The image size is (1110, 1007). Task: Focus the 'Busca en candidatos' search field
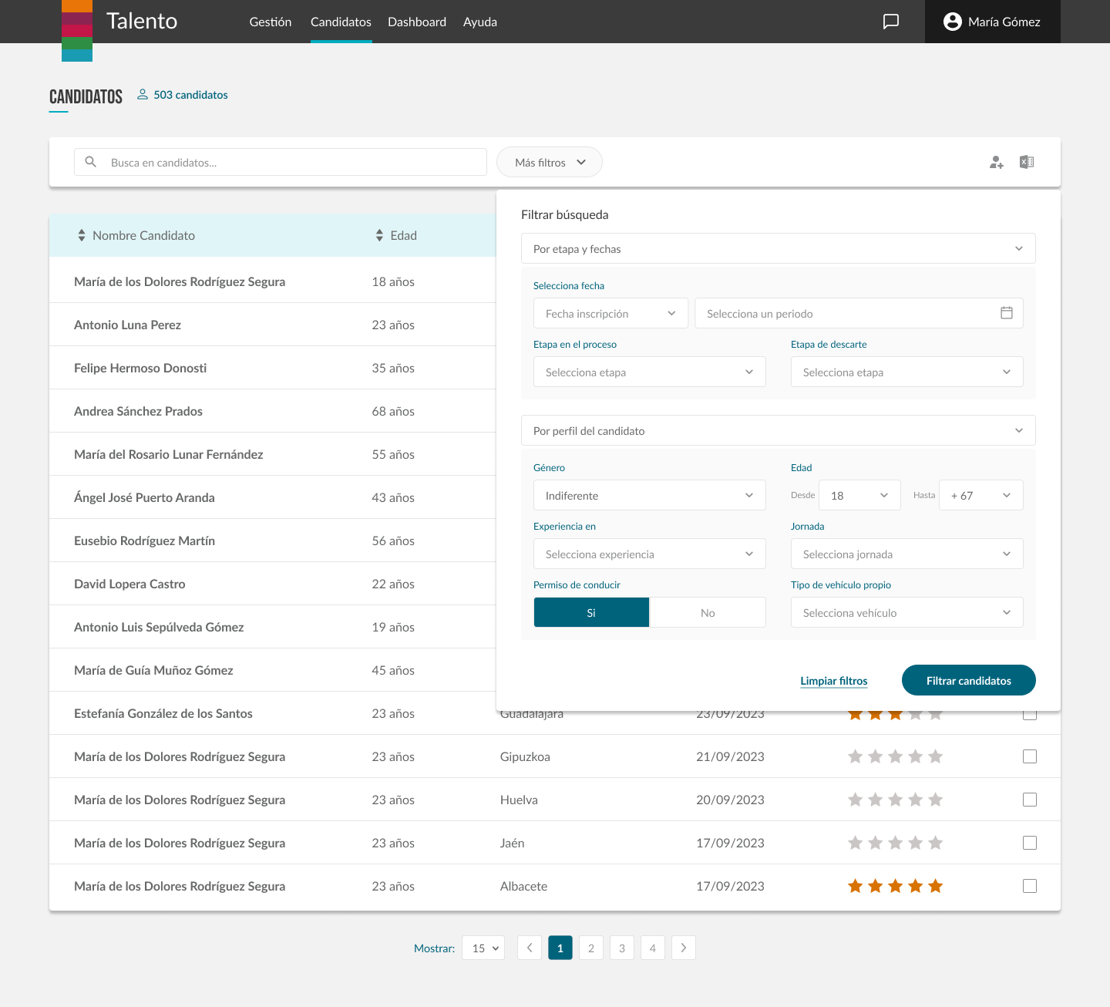click(293, 163)
